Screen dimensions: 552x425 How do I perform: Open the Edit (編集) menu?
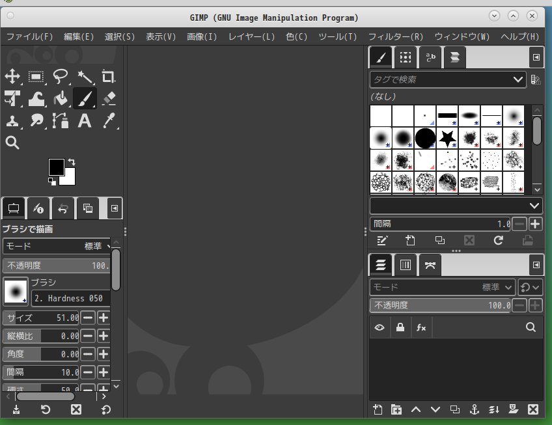click(x=79, y=36)
